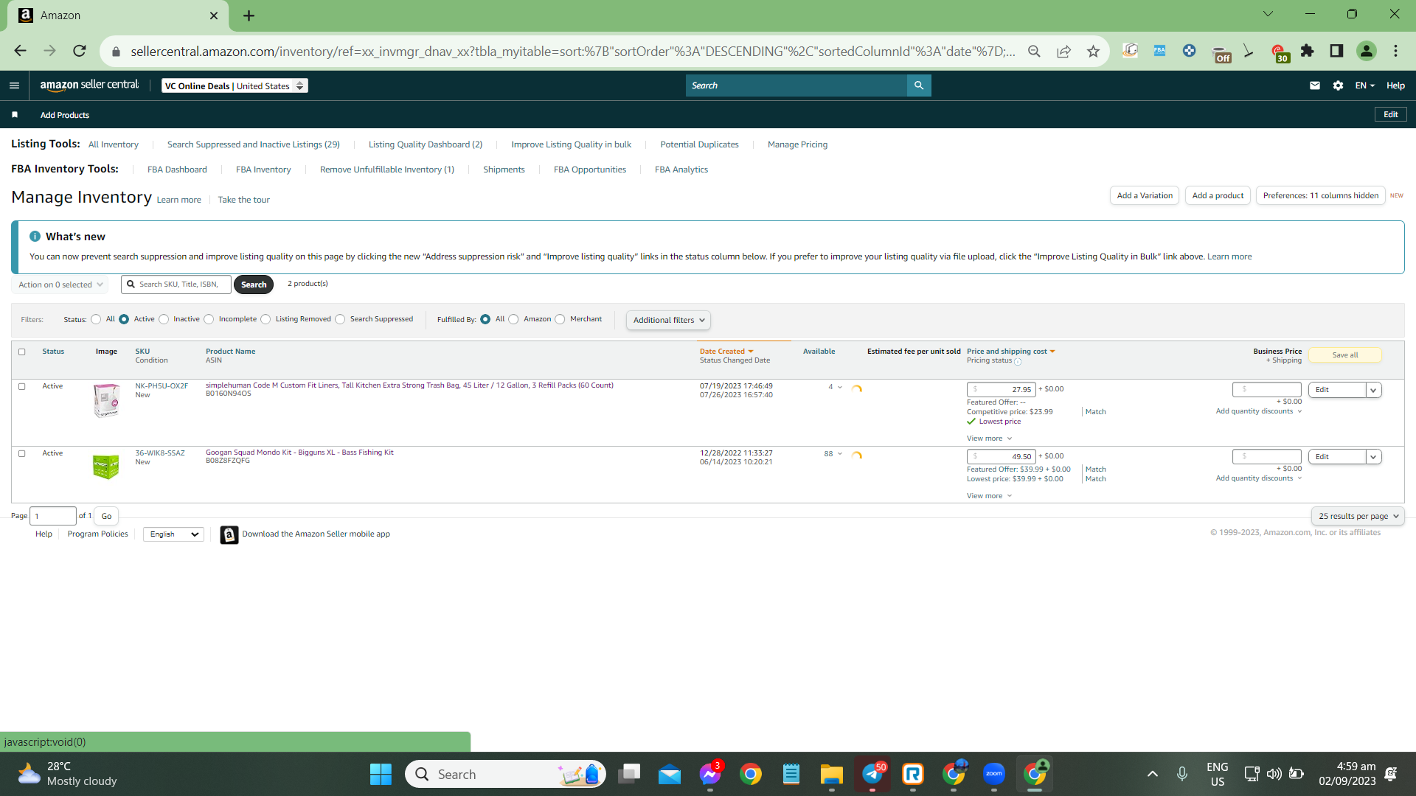Select the Active status radio button
The width and height of the screenshot is (1416, 796).
coord(124,320)
